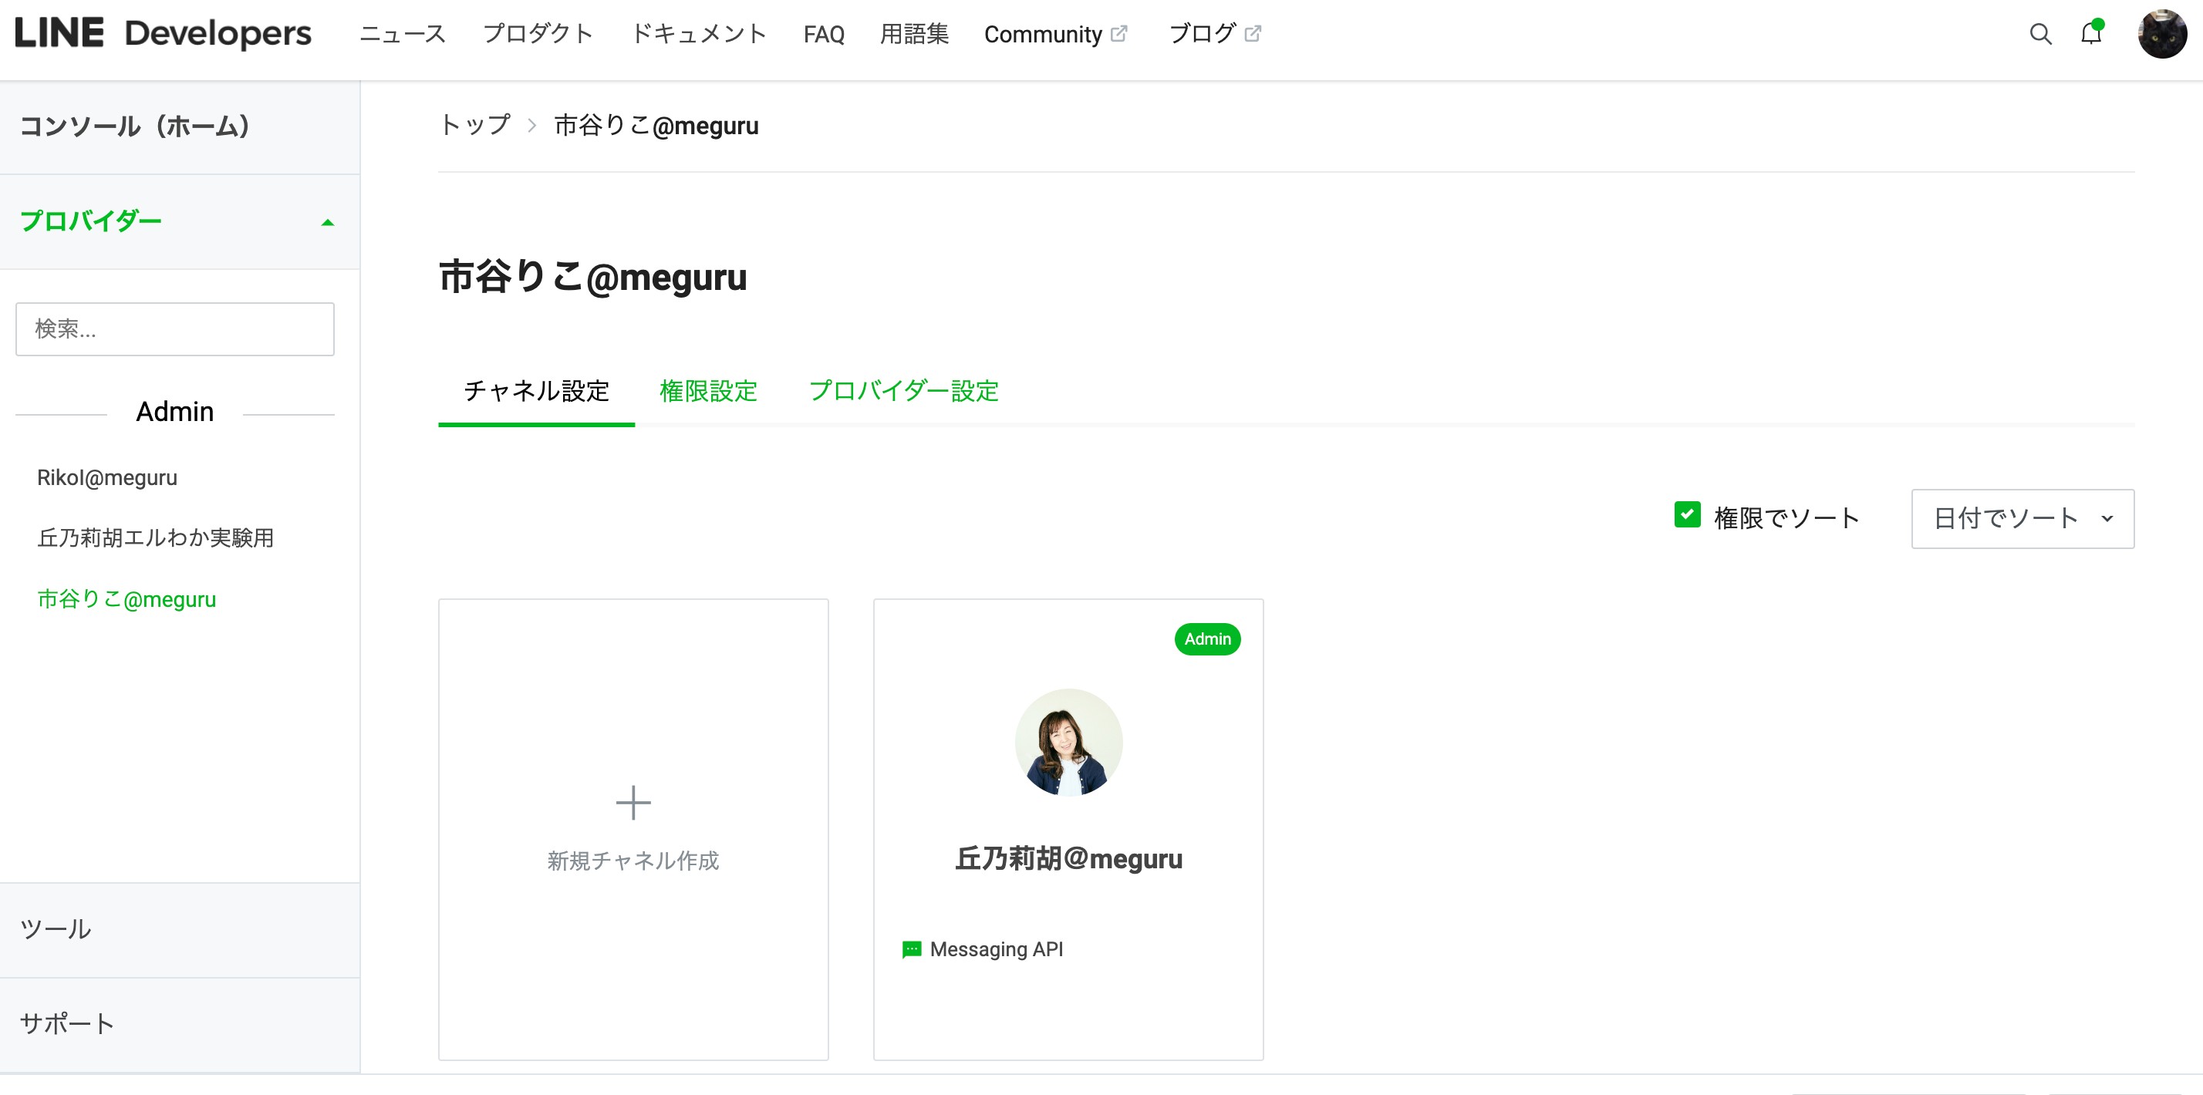Viewport: 2203px width, 1095px height.
Task: Open the 丘乃莉胡@meguru channel name
Action: tap(1068, 858)
